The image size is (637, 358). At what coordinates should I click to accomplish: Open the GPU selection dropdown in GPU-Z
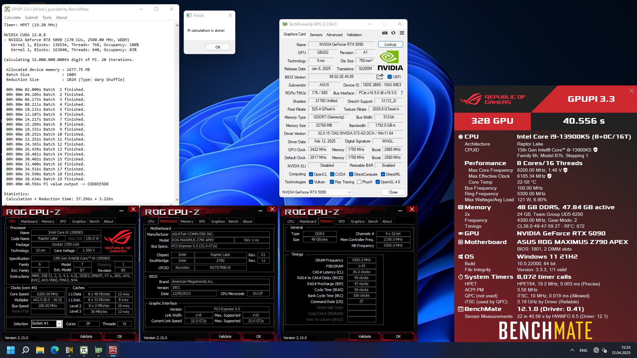[x=317, y=192]
